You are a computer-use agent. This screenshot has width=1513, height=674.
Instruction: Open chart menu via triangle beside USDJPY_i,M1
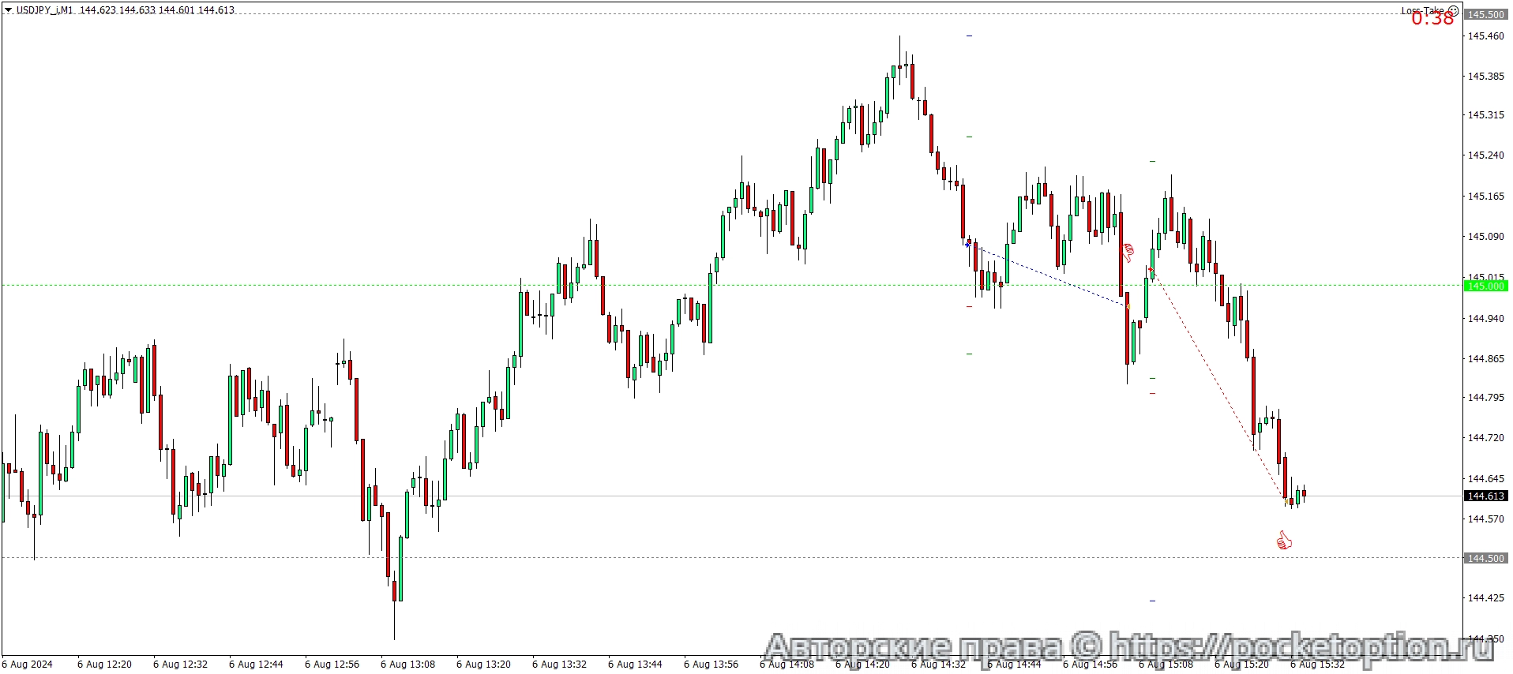(8, 10)
